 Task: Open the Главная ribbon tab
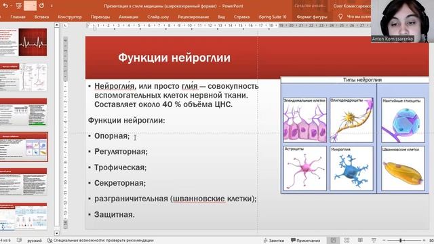(18, 17)
